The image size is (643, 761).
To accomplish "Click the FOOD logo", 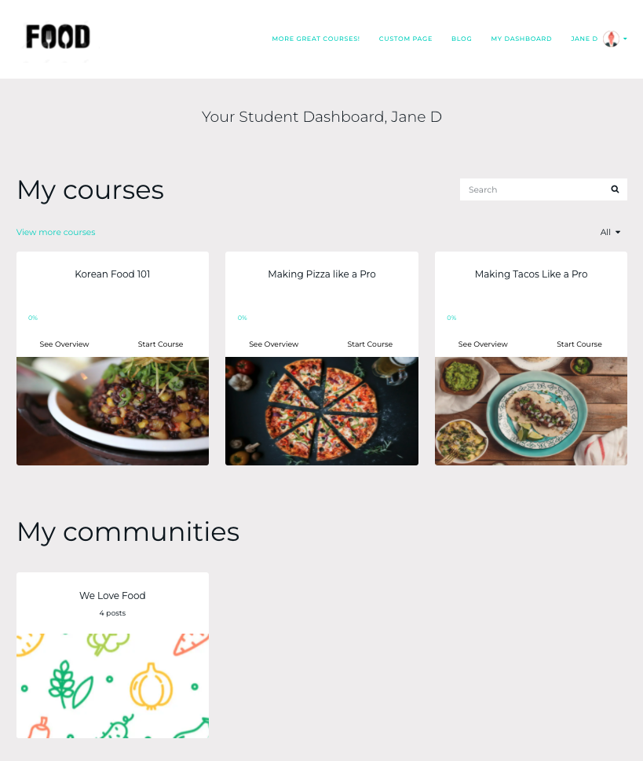I will pyautogui.click(x=57, y=37).
